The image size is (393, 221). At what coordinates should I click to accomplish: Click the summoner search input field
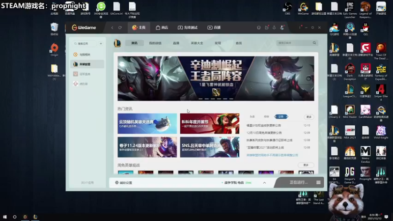pyautogui.click(x=293, y=43)
